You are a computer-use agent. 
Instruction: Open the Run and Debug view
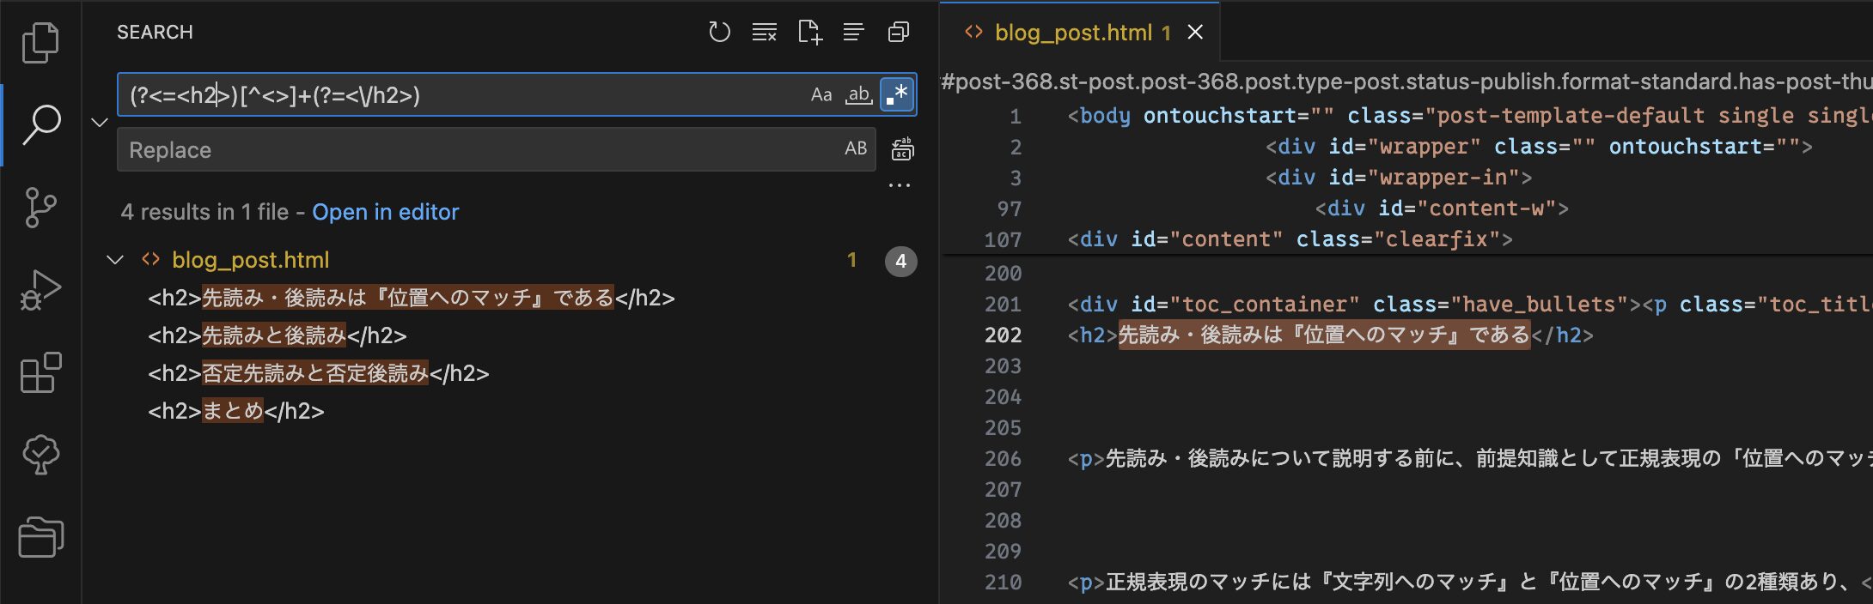(40, 289)
